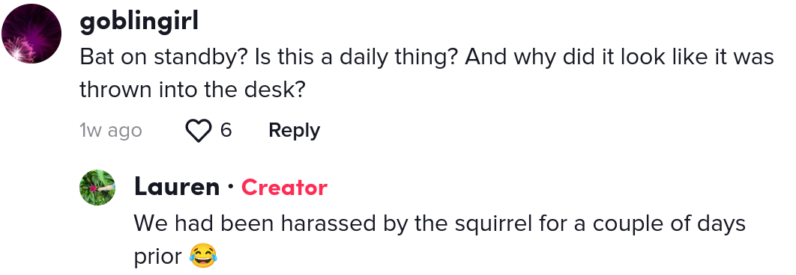The width and height of the screenshot is (796, 275).
Task: Visit goblingirl's profile via the username
Action: 139,21
